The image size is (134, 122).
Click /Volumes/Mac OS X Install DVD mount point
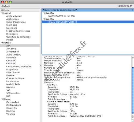pyautogui.click(x=85, y=116)
